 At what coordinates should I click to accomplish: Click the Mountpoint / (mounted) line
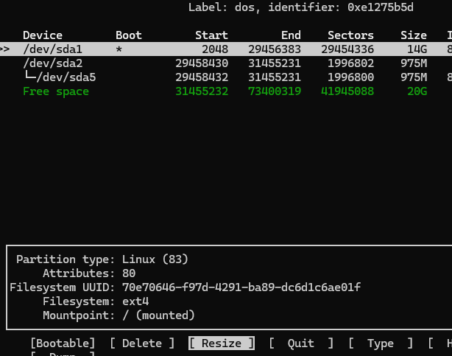[x=119, y=315]
